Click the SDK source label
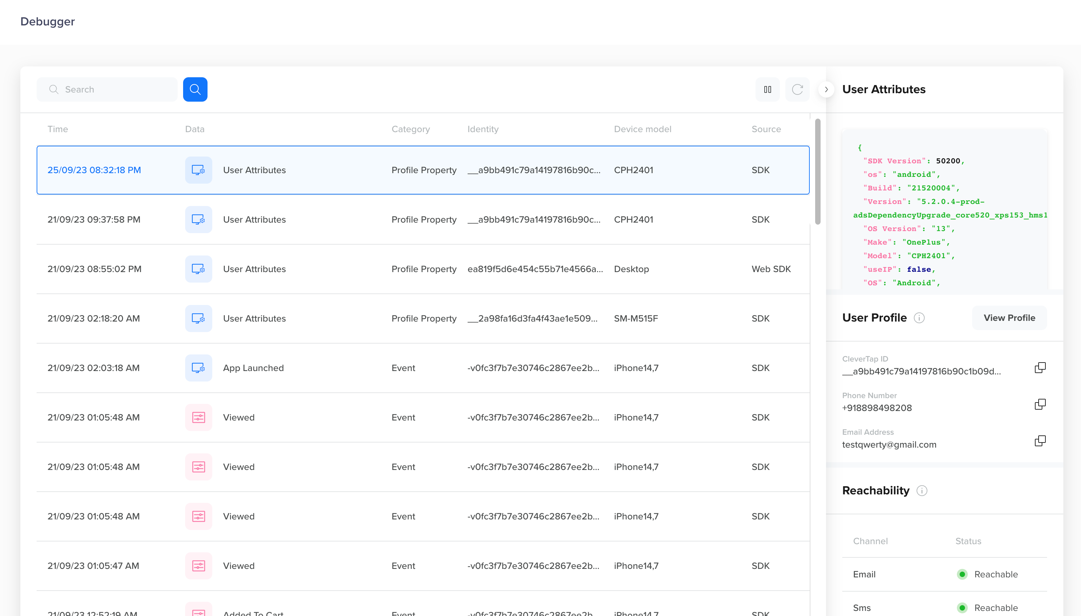This screenshot has width=1081, height=616. click(760, 170)
